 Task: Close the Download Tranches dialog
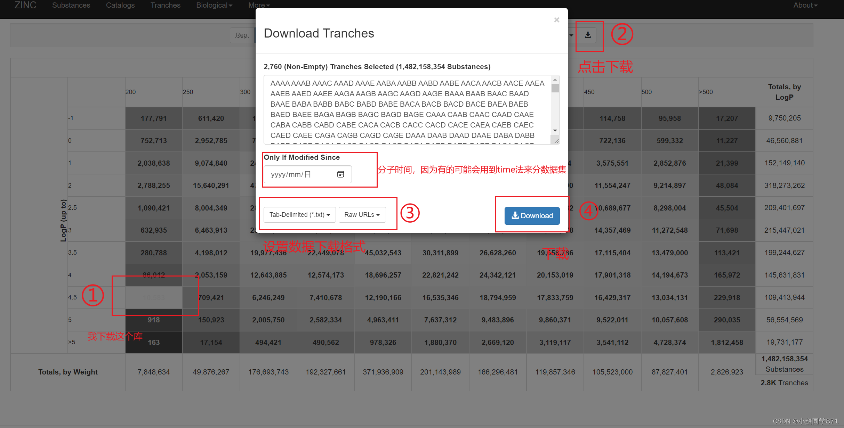(556, 20)
